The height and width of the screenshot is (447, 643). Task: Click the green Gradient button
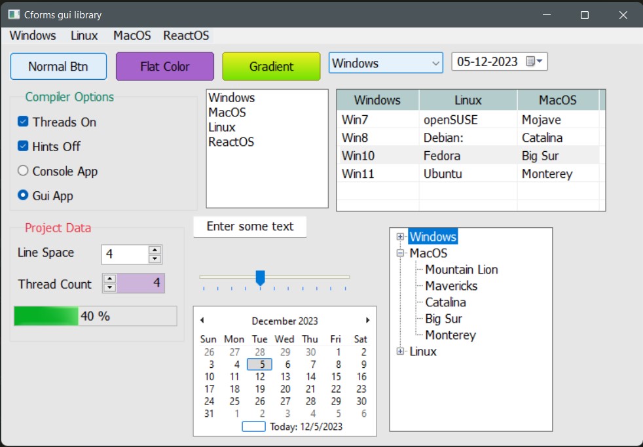pos(271,66)
